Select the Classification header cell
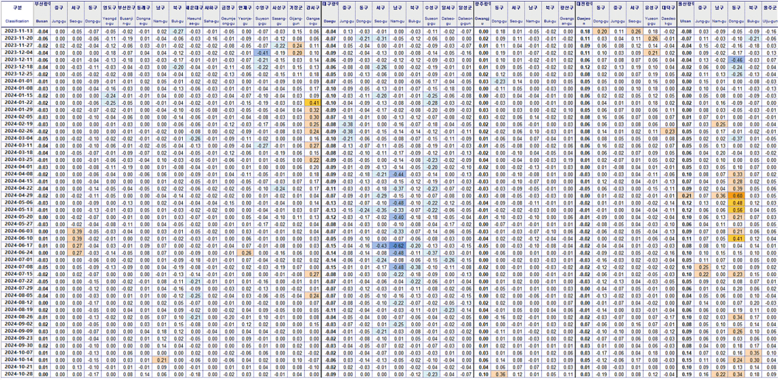This screenshot has width=778, height=380. (x=17, y=21)
